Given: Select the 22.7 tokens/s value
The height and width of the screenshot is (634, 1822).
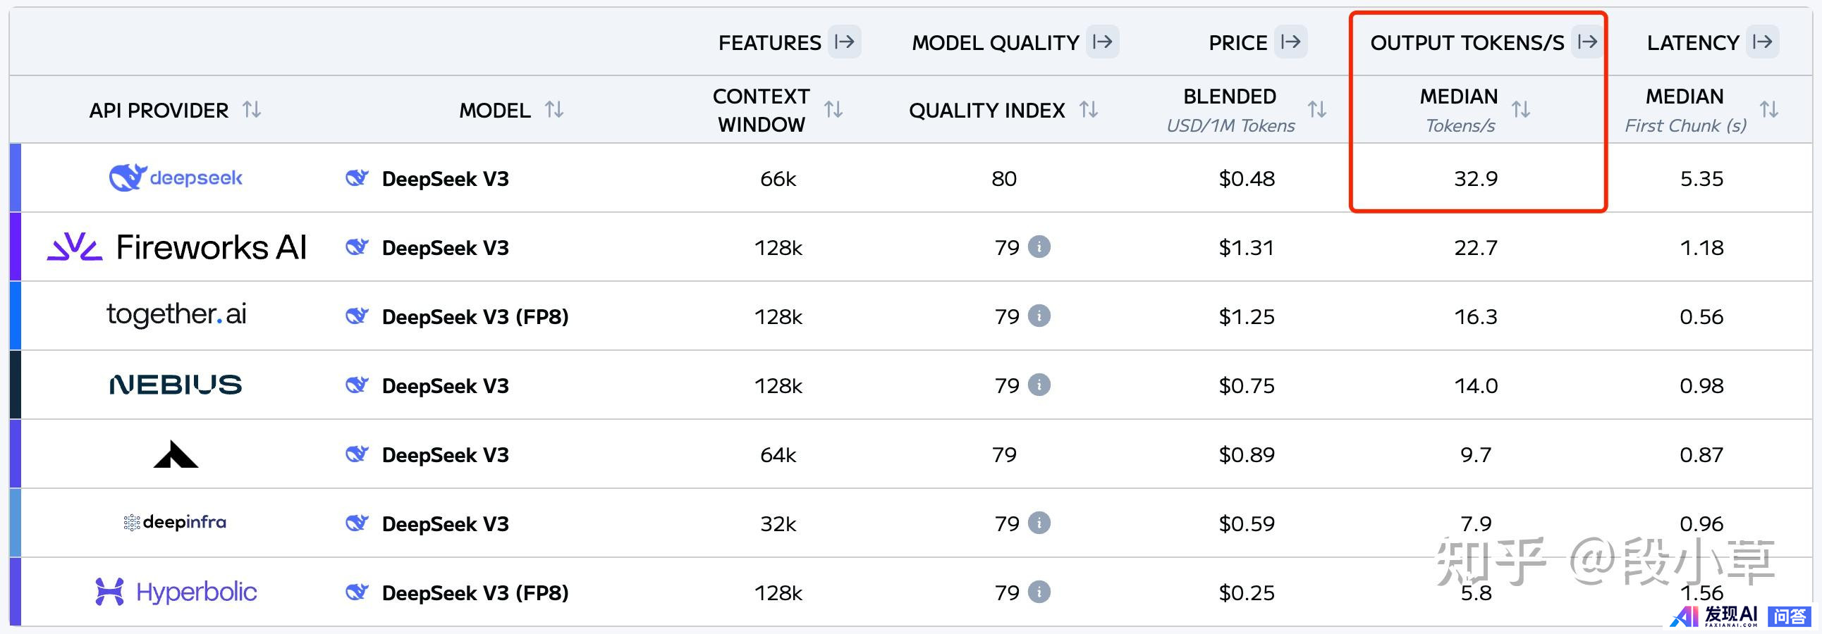Looking at the screenshot, I should tap(1475, 247).
